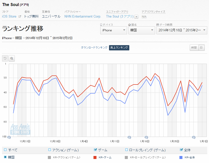Image resolution: width=209 pixels, height=163 pixels.
Task: Switch to ダウンロードランキング tab
Action: (x=94, y=48)
